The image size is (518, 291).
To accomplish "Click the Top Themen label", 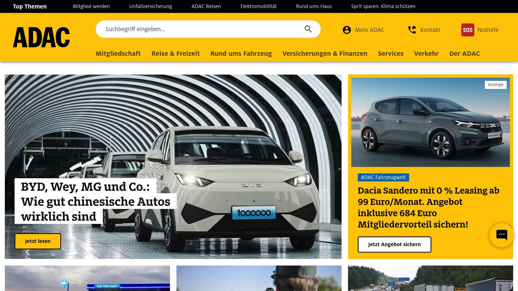I will [x=30, y=6].
